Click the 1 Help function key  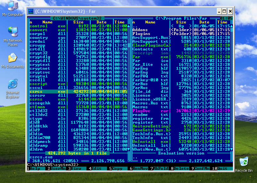(x=36, y=169)
